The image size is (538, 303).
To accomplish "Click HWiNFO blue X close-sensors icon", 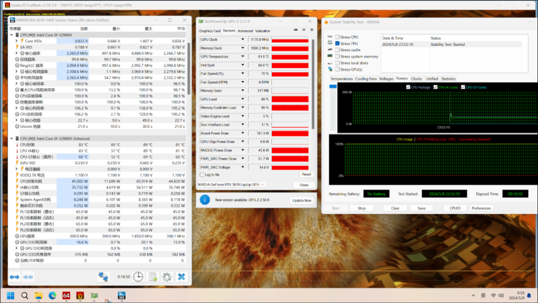I will point(181,277).
